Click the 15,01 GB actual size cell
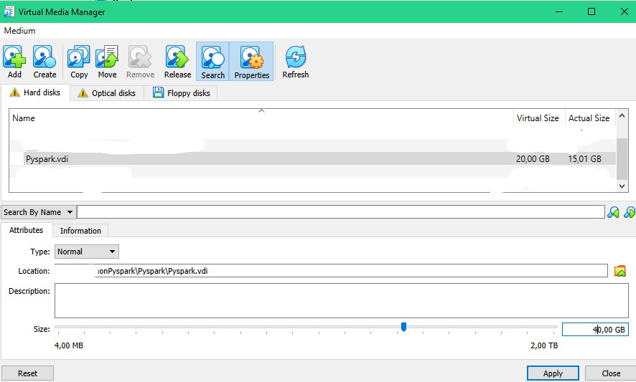636x382 pixels. 584,159
